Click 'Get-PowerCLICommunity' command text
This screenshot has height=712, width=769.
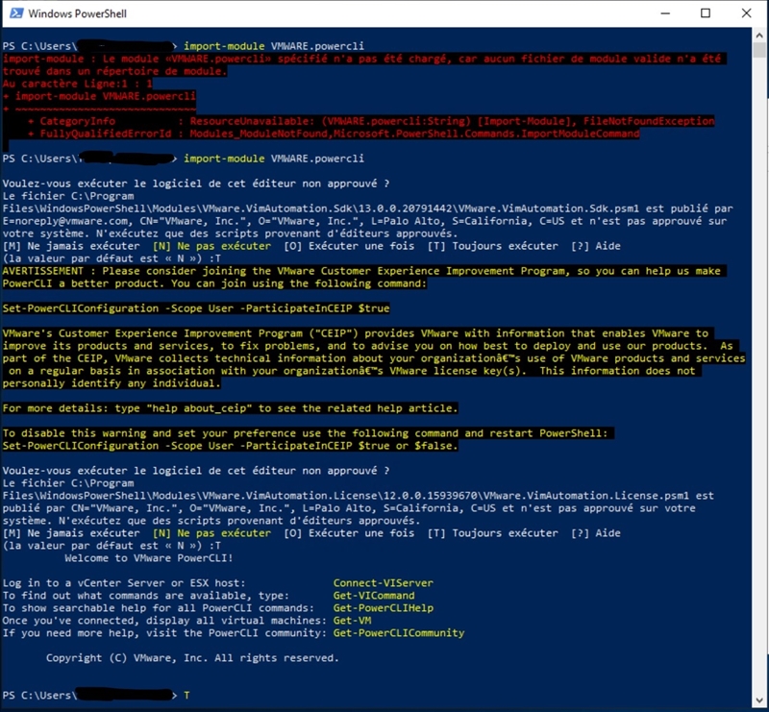pyautogui.click(x=399, y=633)
